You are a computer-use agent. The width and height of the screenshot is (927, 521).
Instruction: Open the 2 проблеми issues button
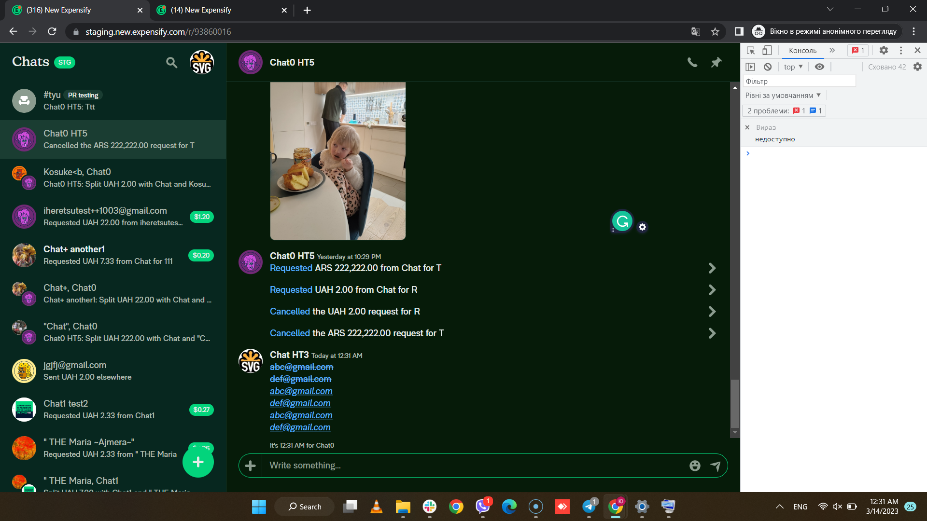[x=783, y=110]
